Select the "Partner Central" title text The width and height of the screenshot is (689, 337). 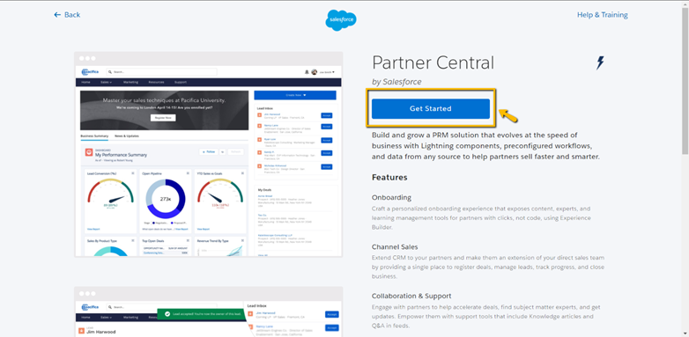(433, 62)
